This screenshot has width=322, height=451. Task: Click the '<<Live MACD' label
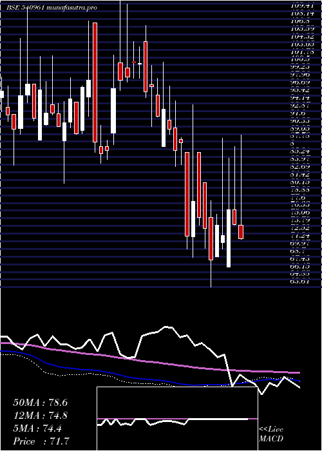271,434
